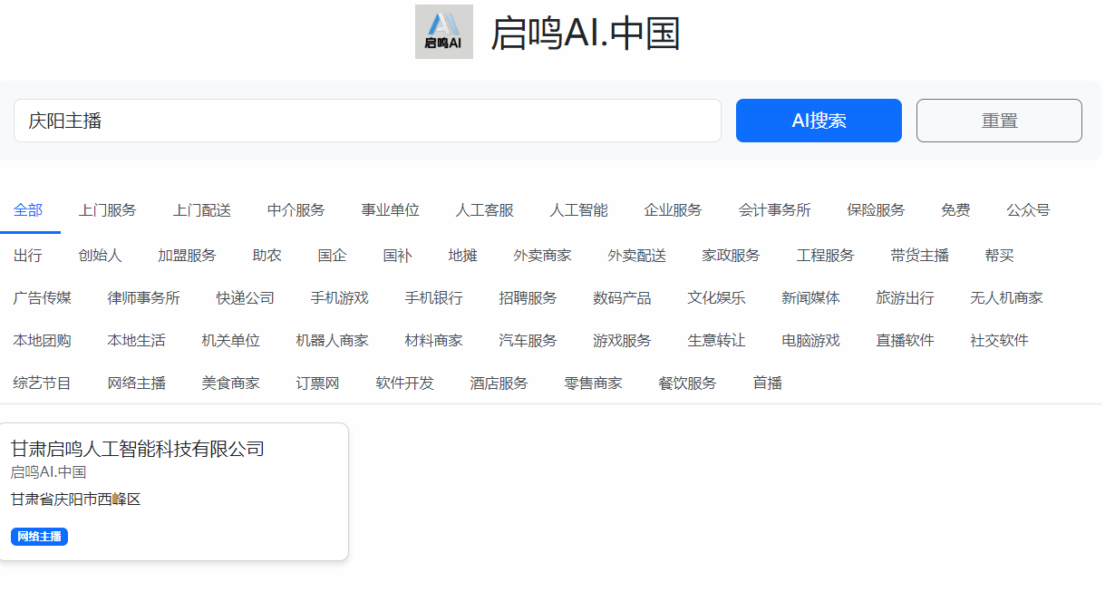Filter by 免费 tab

tap(956, 210)
